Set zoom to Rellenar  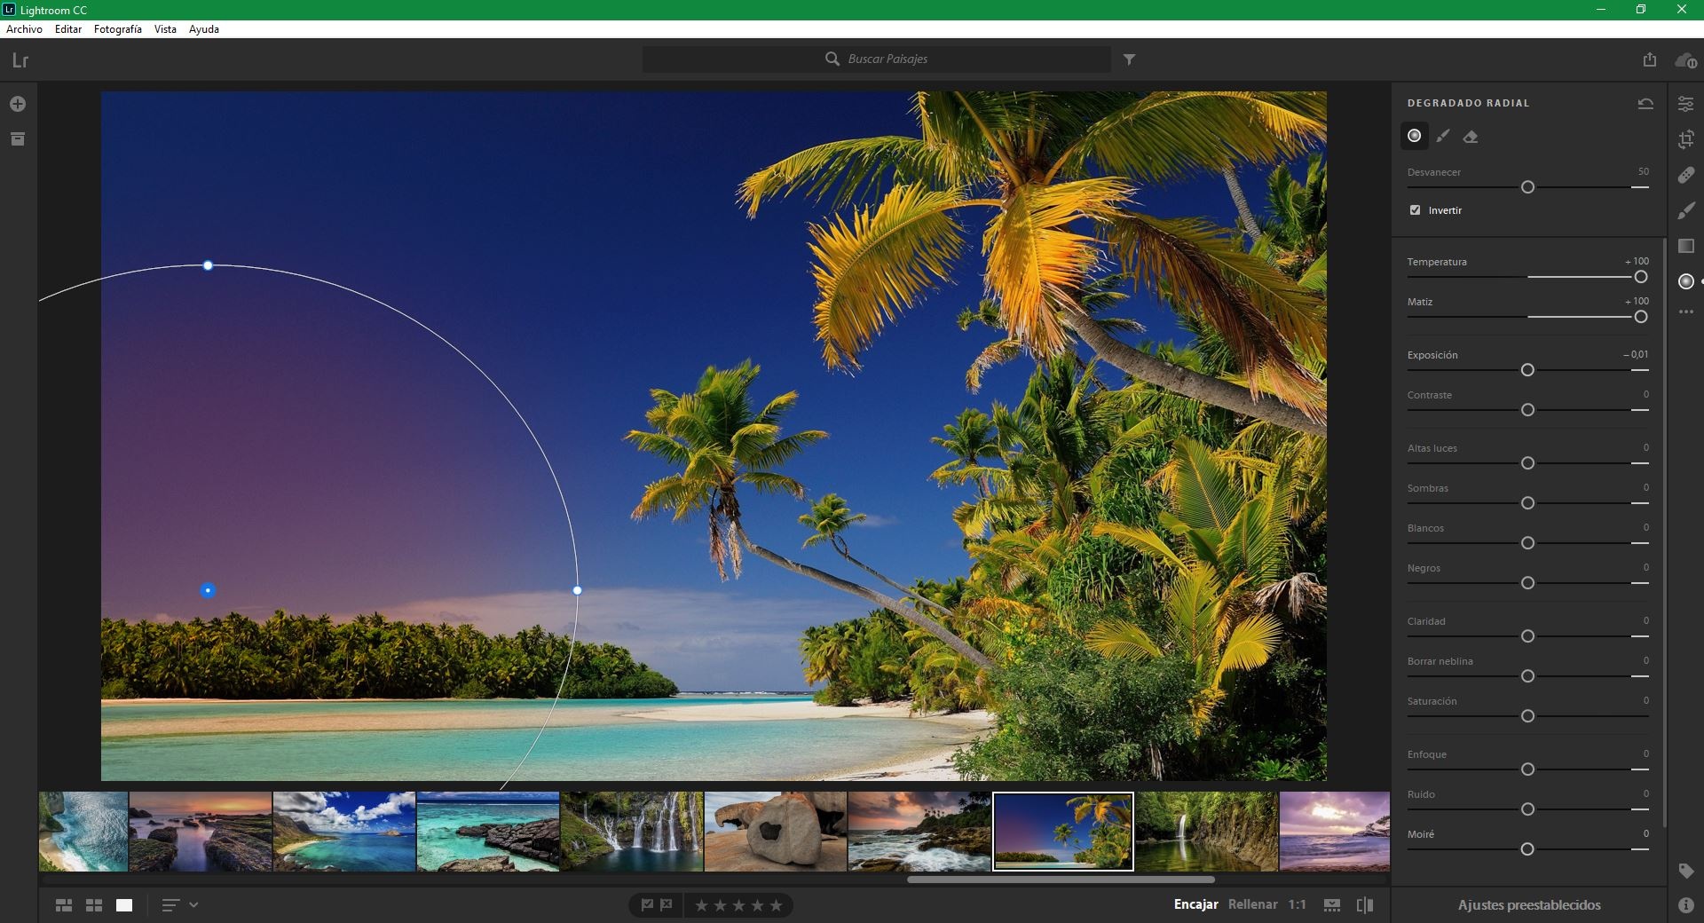[x=1253, y=904]
